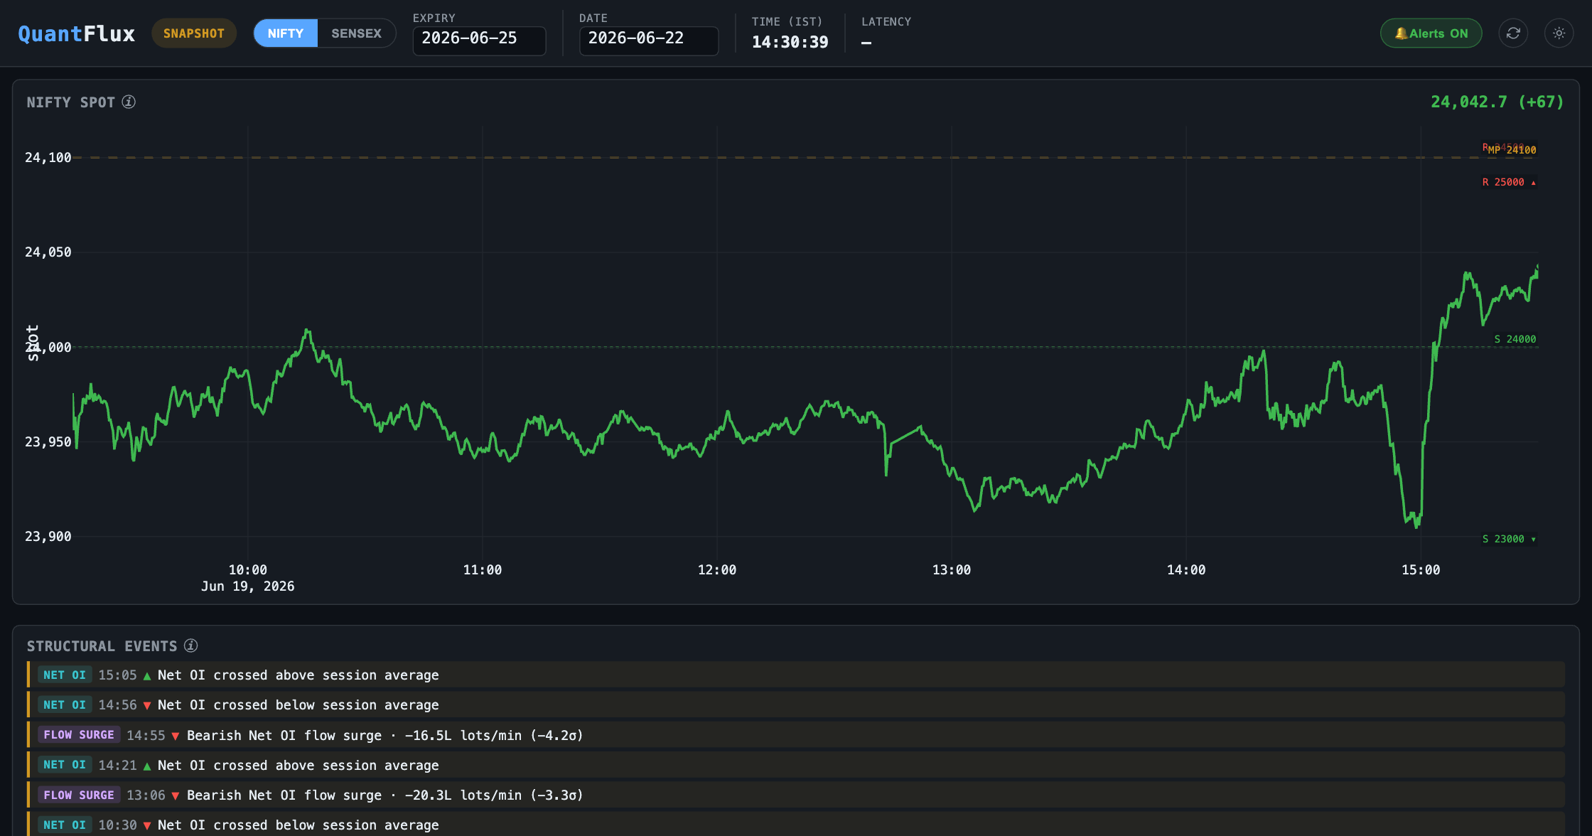
Task: Click the 13:00 x-axis label
Action: 951,569
